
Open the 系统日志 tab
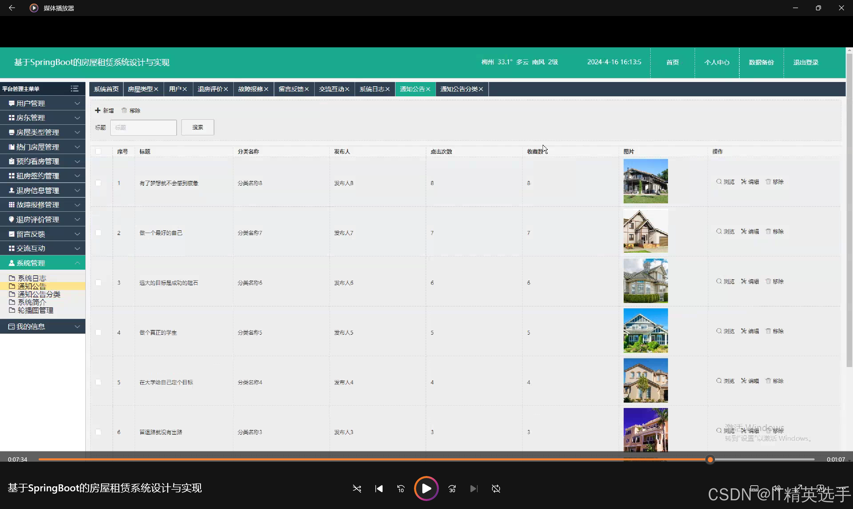(x=371, y=89)
